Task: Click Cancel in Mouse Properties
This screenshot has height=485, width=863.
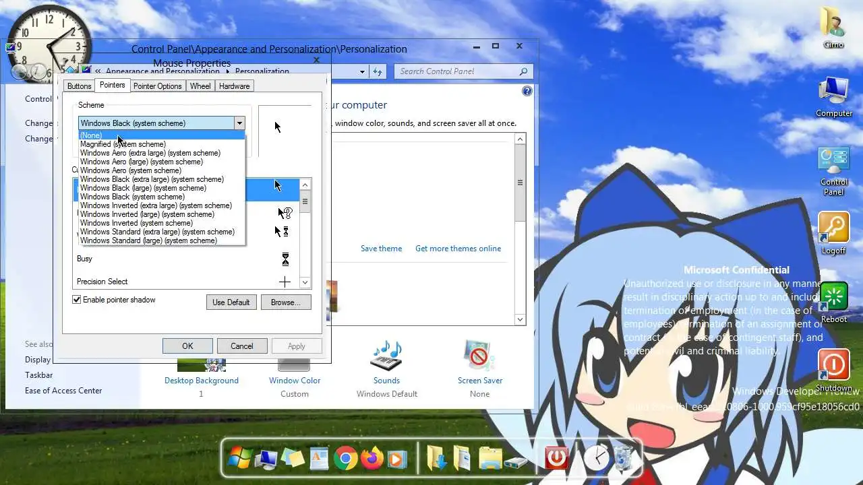Action: pos(242,346)
